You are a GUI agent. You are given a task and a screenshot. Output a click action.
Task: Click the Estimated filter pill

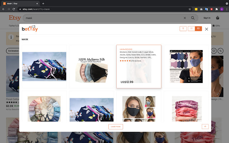point(13,51)
